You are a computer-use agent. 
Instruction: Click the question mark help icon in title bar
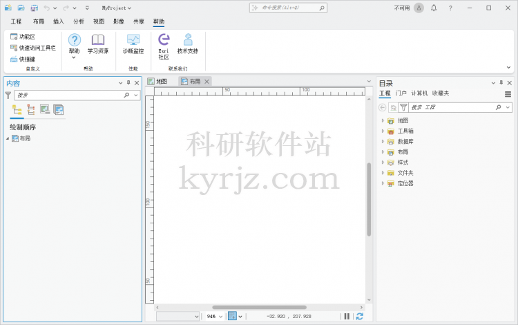tap(450, 8)
